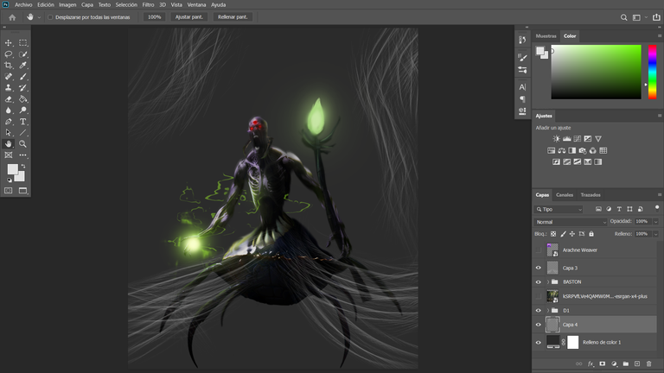Select the Clone Stamp tool

click(x=9, y=87)
